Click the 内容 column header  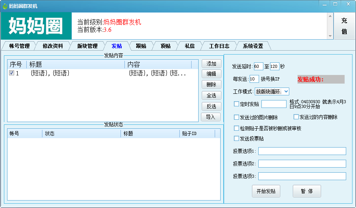158,64
